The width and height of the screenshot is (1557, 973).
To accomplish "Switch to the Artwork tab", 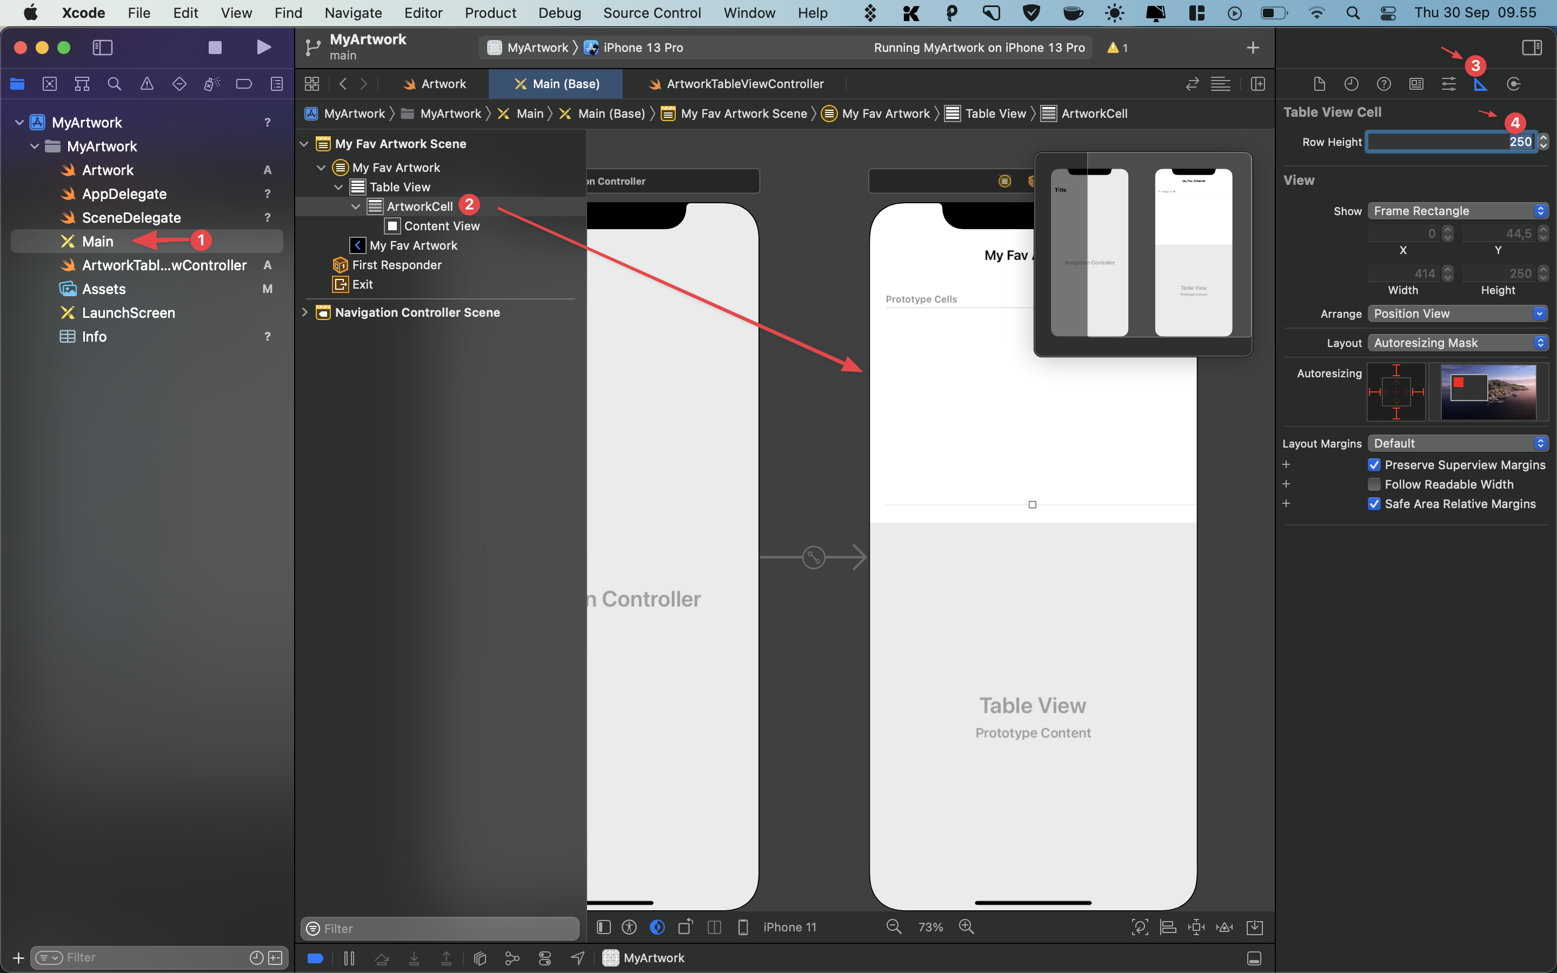I will coord(435,84).
